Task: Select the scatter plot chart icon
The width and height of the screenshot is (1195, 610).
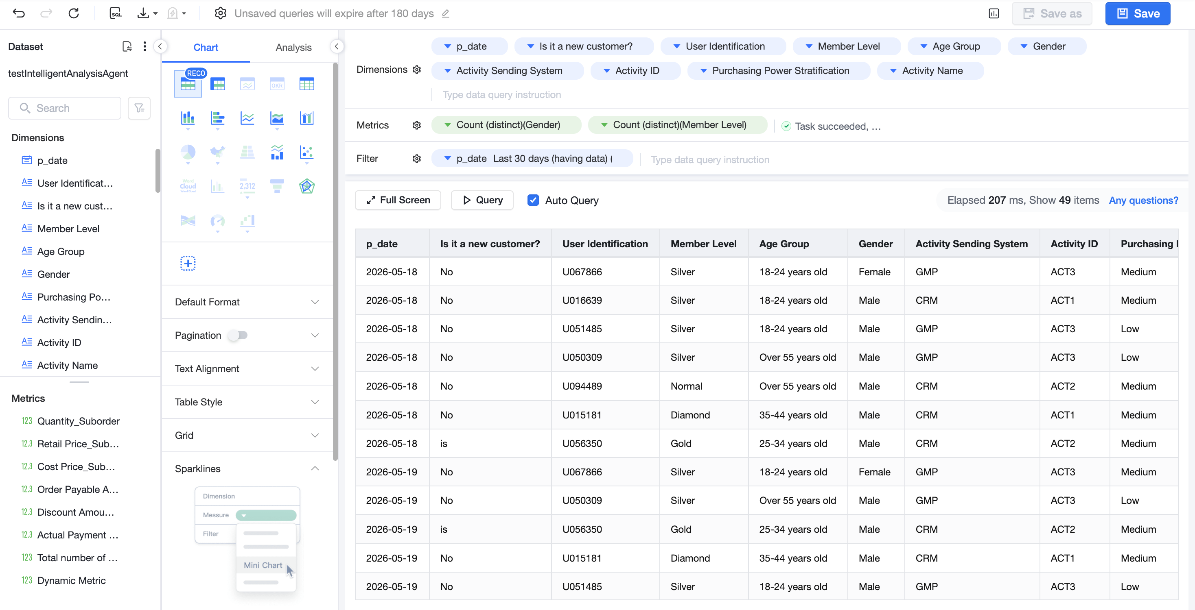Action: (306, 152)
